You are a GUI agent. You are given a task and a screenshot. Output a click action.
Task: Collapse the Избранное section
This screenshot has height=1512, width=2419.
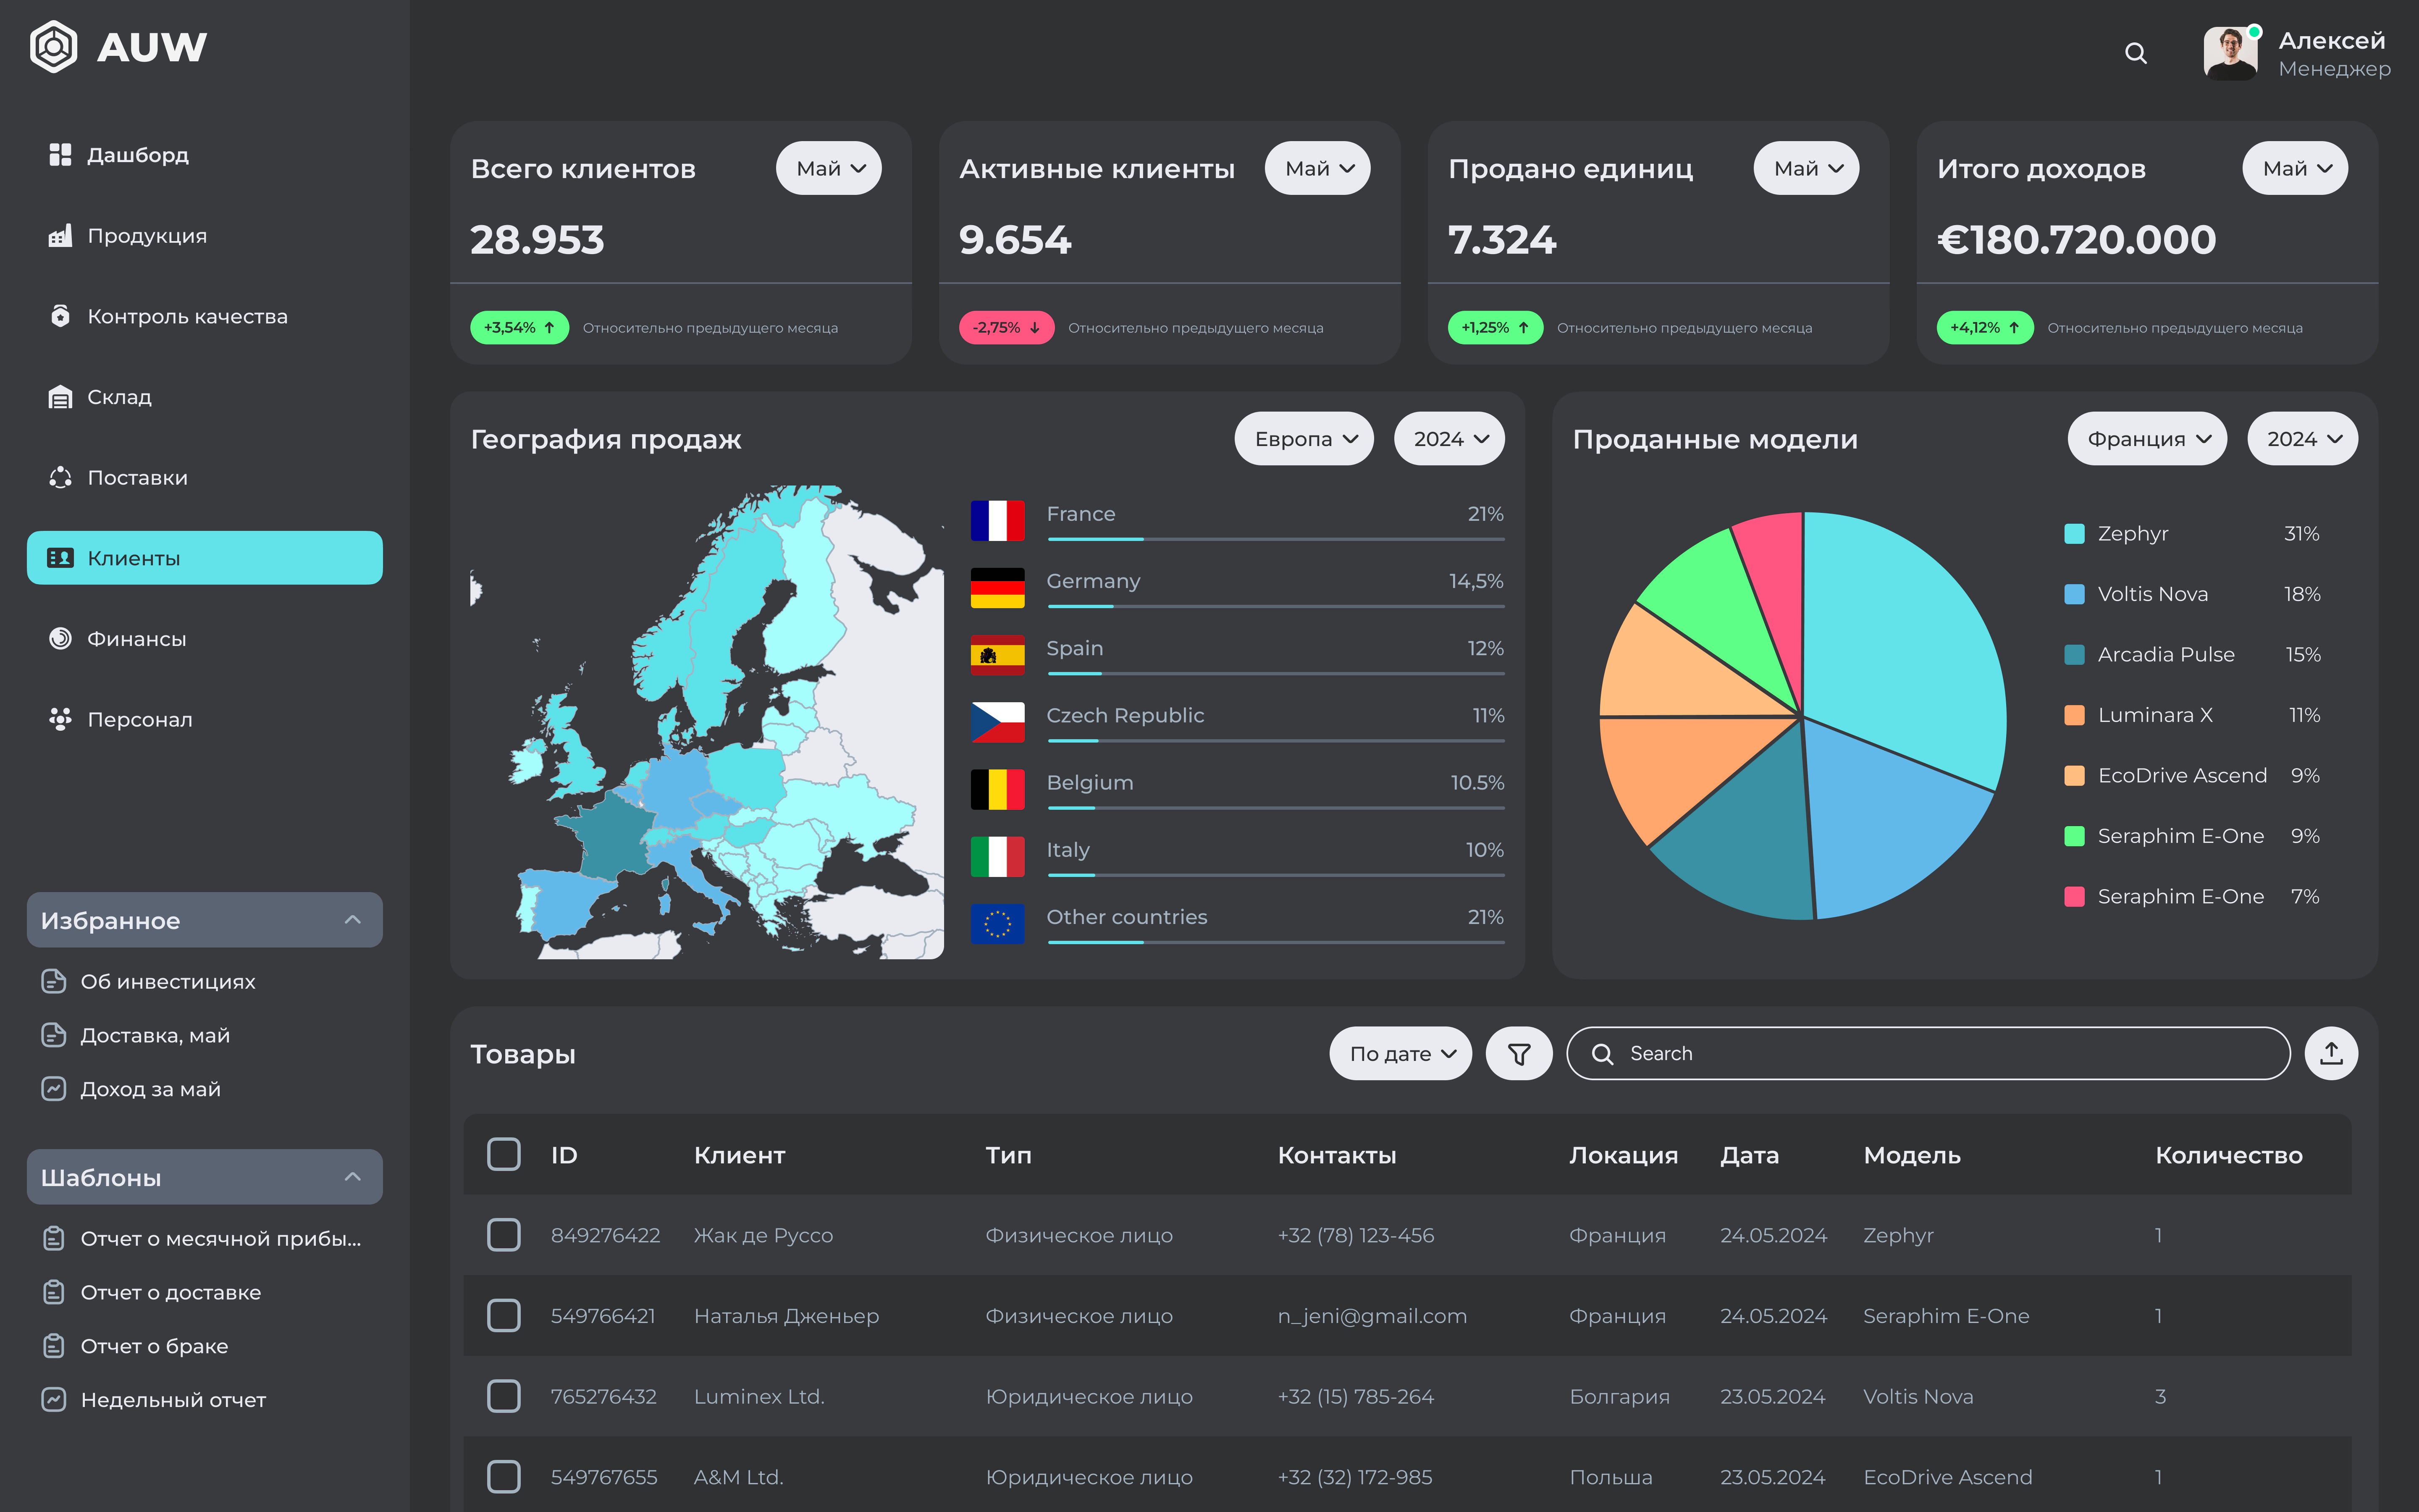point(352,920)
